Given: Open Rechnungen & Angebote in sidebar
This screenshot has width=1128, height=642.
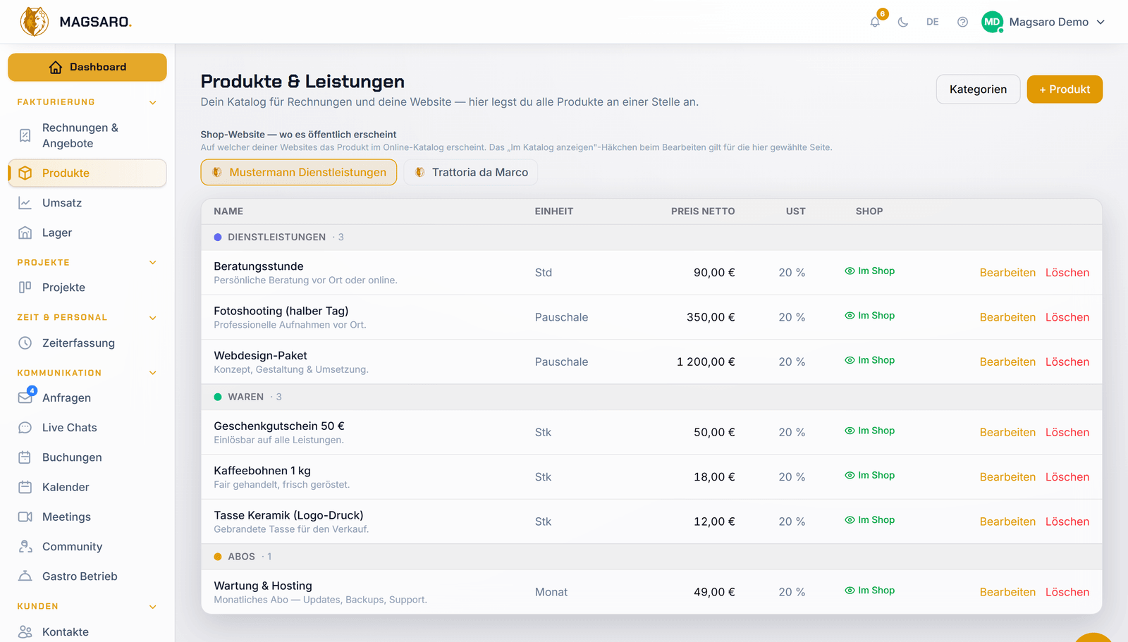Looking at the screenshot, I should [87, 135].
